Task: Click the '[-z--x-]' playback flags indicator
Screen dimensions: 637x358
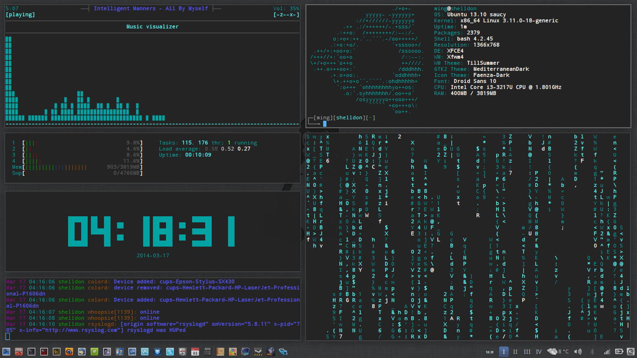Action: 286,14
